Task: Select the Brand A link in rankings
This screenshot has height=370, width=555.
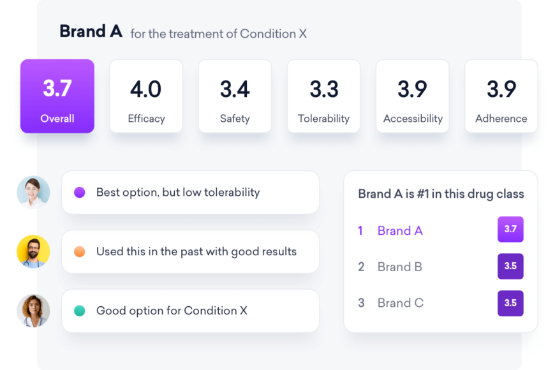Action: [400, 230]
